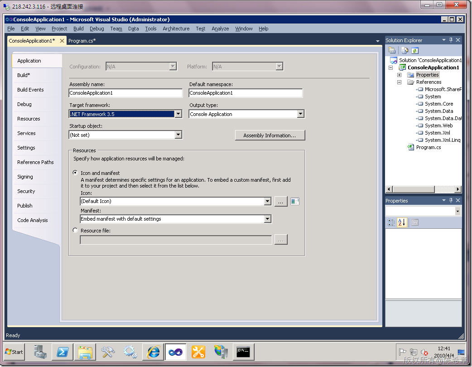The width and height of the screenshot is (472, 367).
Task: Switch to Visual Studio taskbar button
Action: pyautogui.click(x=175, y=352)
